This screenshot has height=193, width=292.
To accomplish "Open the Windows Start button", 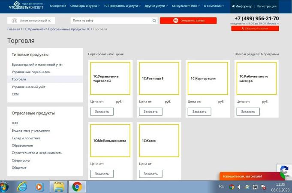I will pyautogui.click(x=4, y=187).
